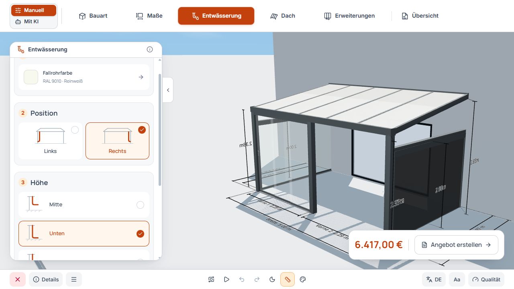
Task: Click the price 6.417,00 €
Action: pos(378,244)
